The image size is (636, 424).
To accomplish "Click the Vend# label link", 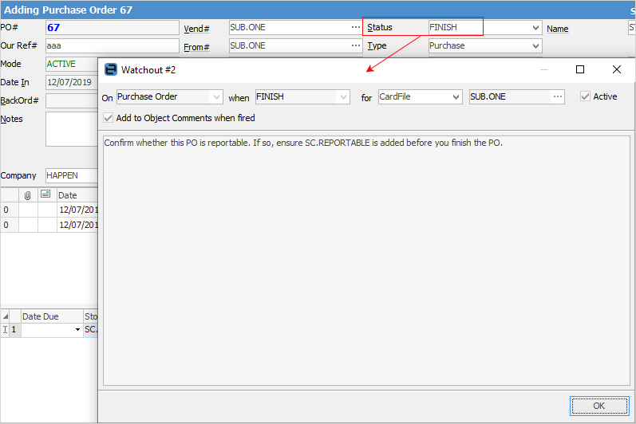I will tap(196, 29).
